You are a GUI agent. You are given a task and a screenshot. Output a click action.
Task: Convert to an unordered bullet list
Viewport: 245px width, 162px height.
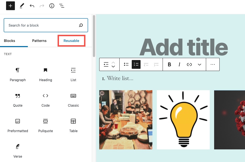pos(126,64)
